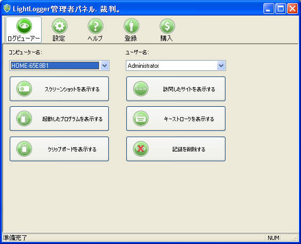Click the コンピューター名 label

[x=25, y=52]
